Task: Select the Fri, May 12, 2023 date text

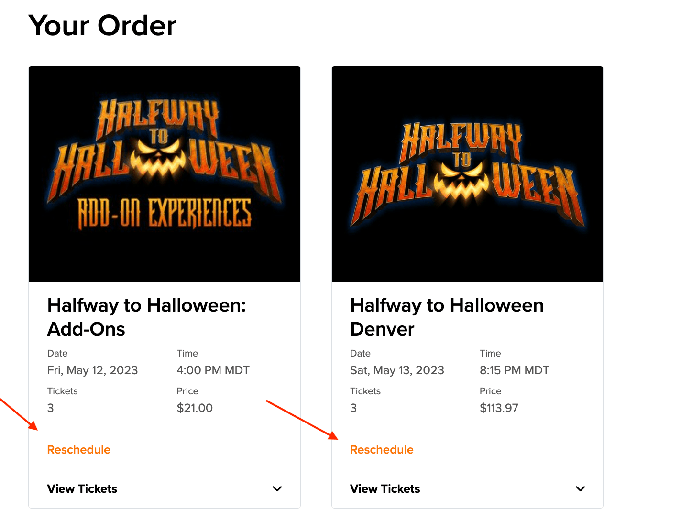Action: tap(92, 370)
